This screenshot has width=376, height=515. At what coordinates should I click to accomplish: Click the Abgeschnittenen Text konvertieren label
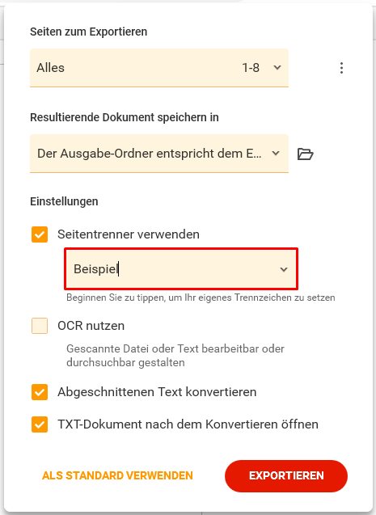[x=157, y=392]
